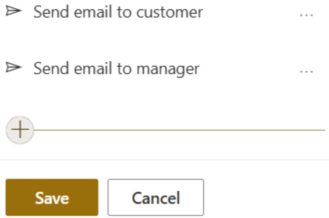Click the gold Save button

pyautogui.click(x=52, y=197)
